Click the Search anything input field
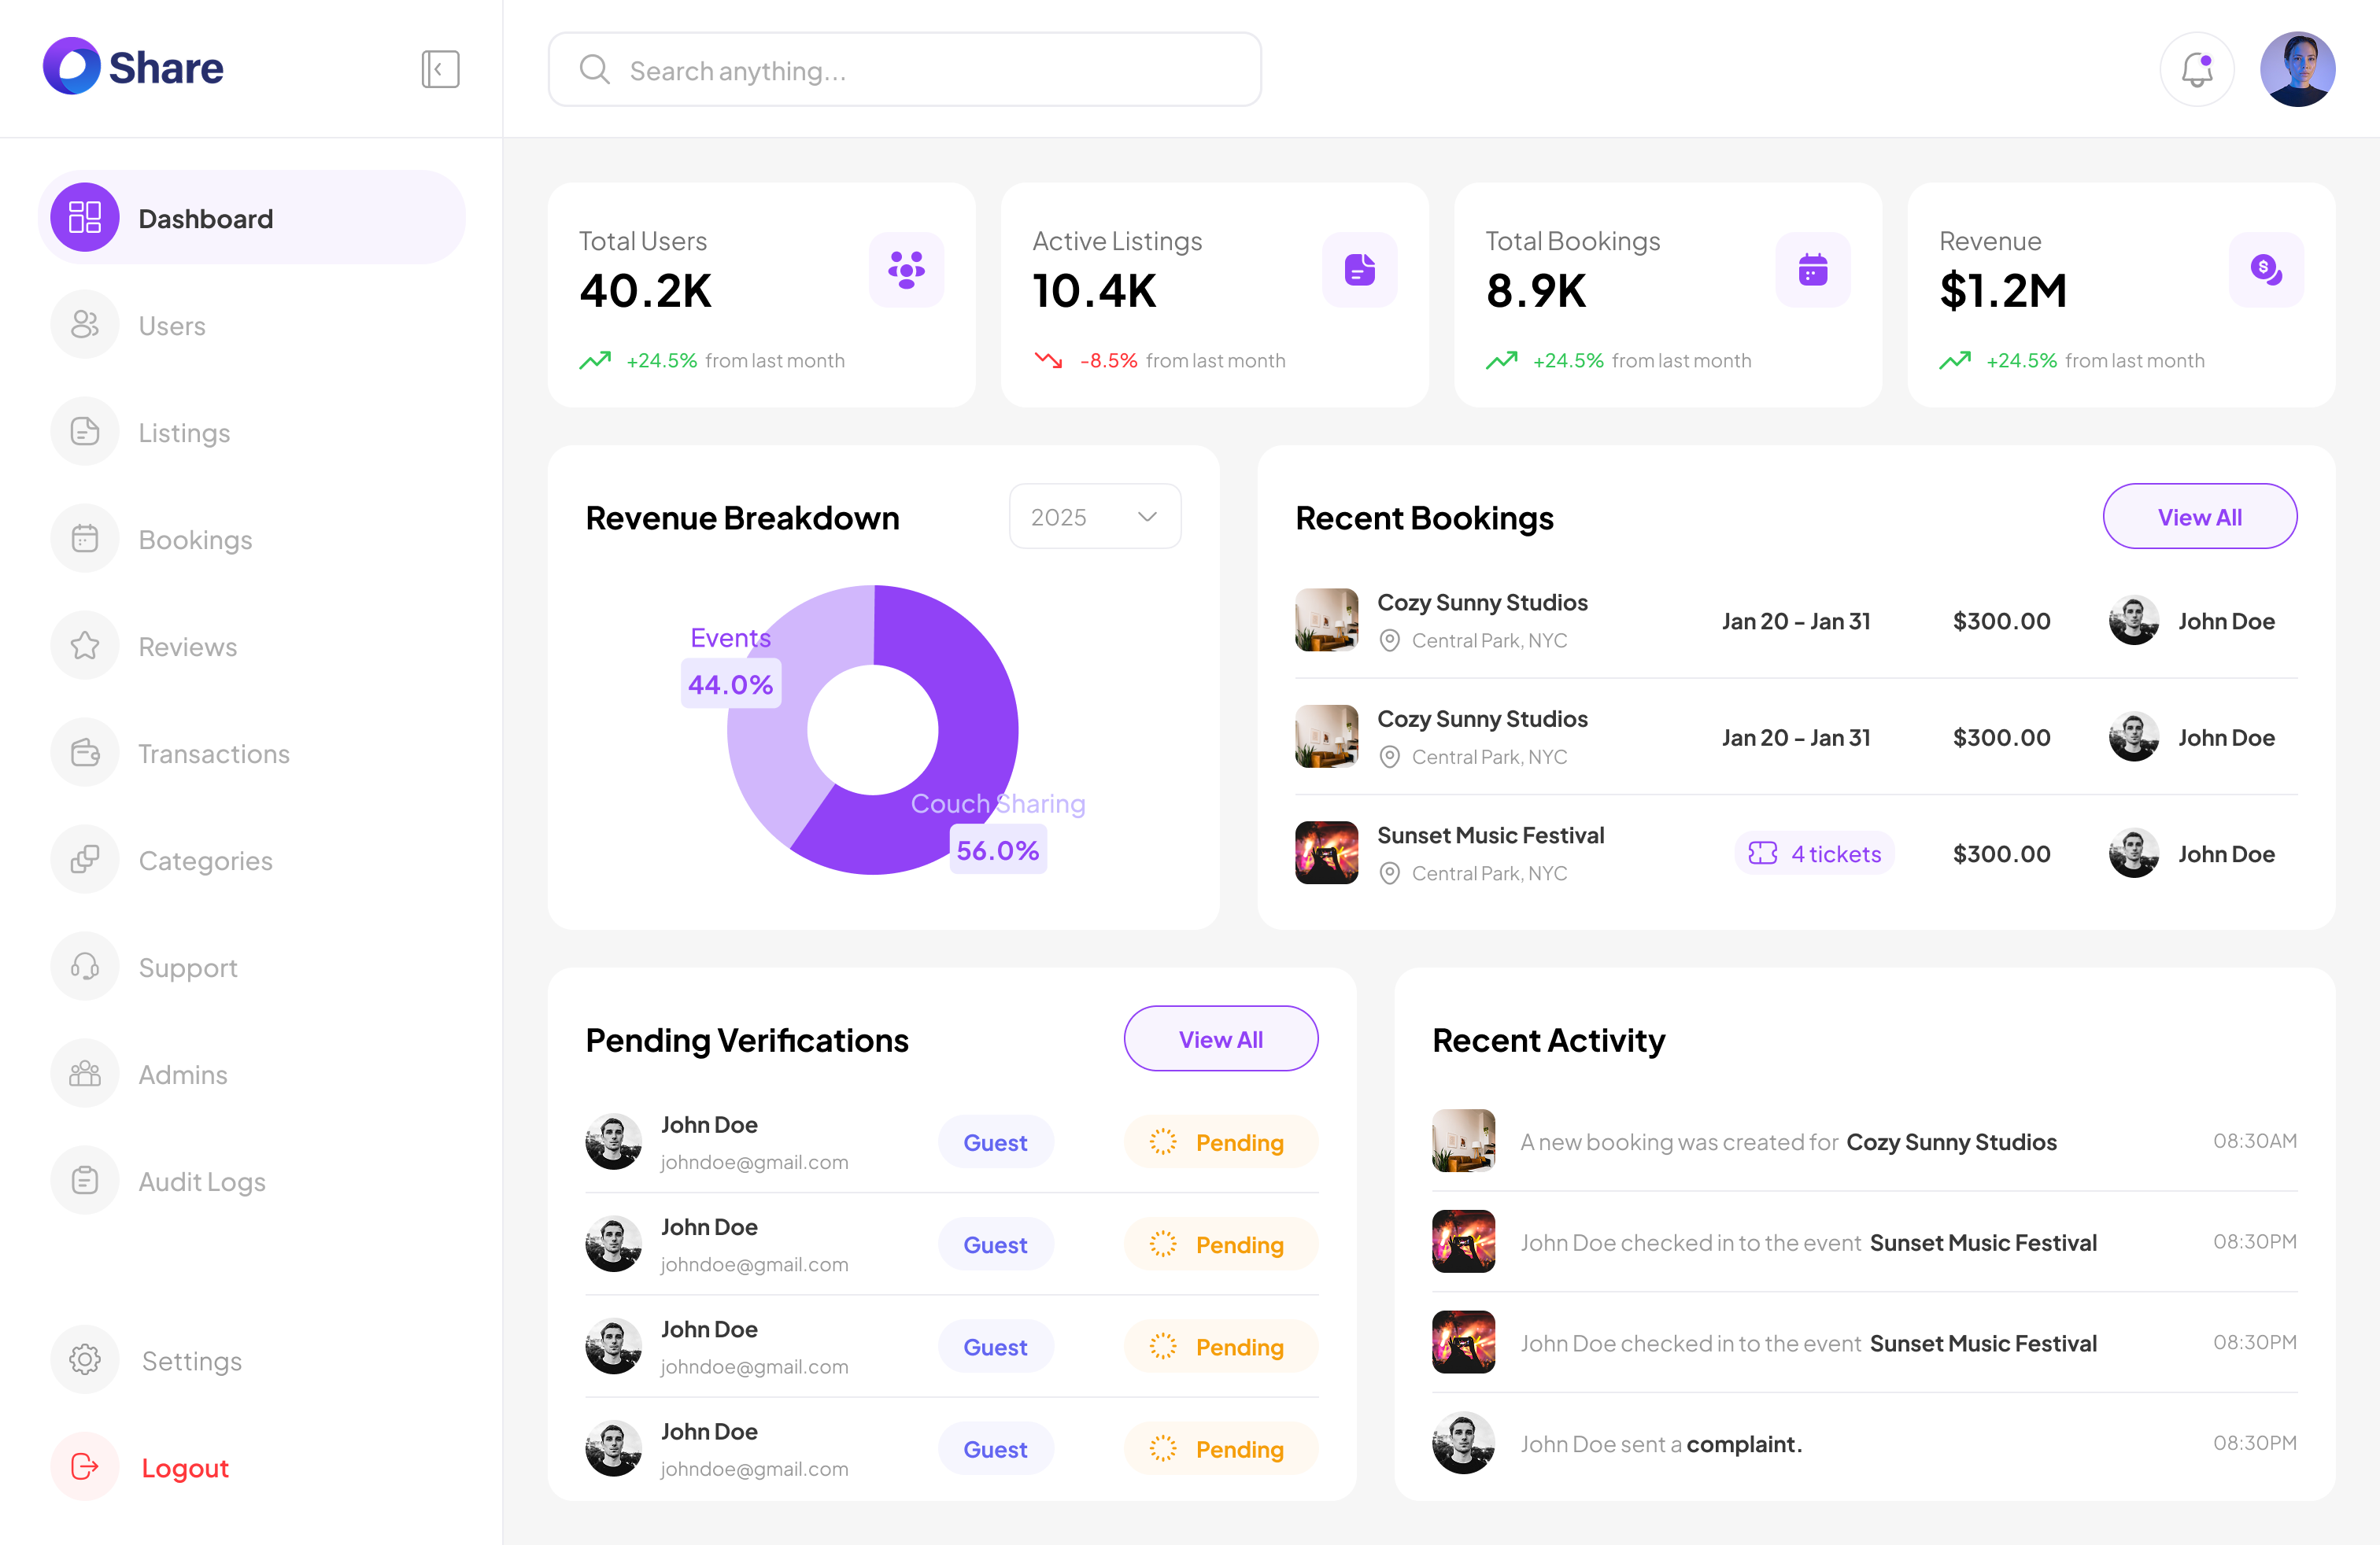Screen dimensions: 2380x1545 coord(904,70)
